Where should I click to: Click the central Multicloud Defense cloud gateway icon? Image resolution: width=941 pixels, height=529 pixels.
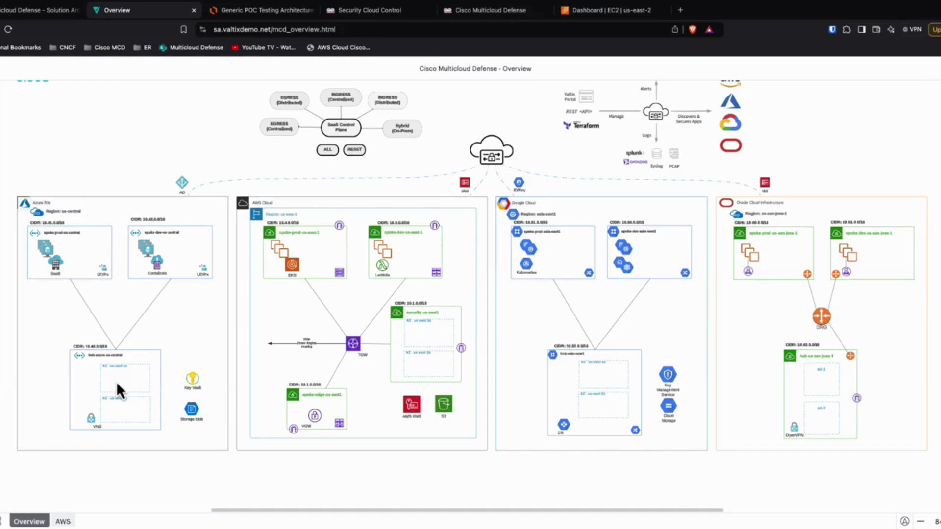click(491, 150)
